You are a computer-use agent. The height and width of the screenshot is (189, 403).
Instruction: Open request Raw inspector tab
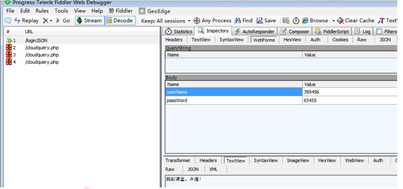click(362, 40)
